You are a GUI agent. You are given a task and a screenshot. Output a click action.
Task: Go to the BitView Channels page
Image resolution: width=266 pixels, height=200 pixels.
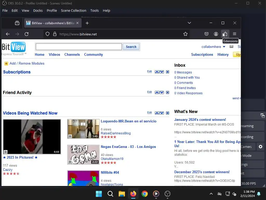tap(72, 55)
